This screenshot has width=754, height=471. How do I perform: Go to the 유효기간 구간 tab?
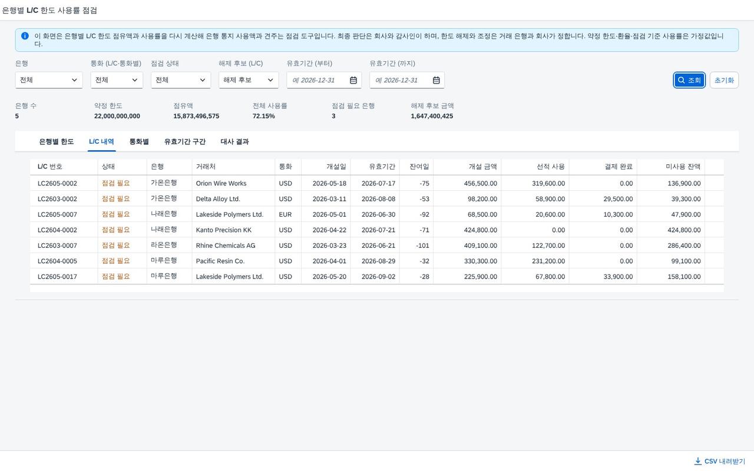[185, 142]
